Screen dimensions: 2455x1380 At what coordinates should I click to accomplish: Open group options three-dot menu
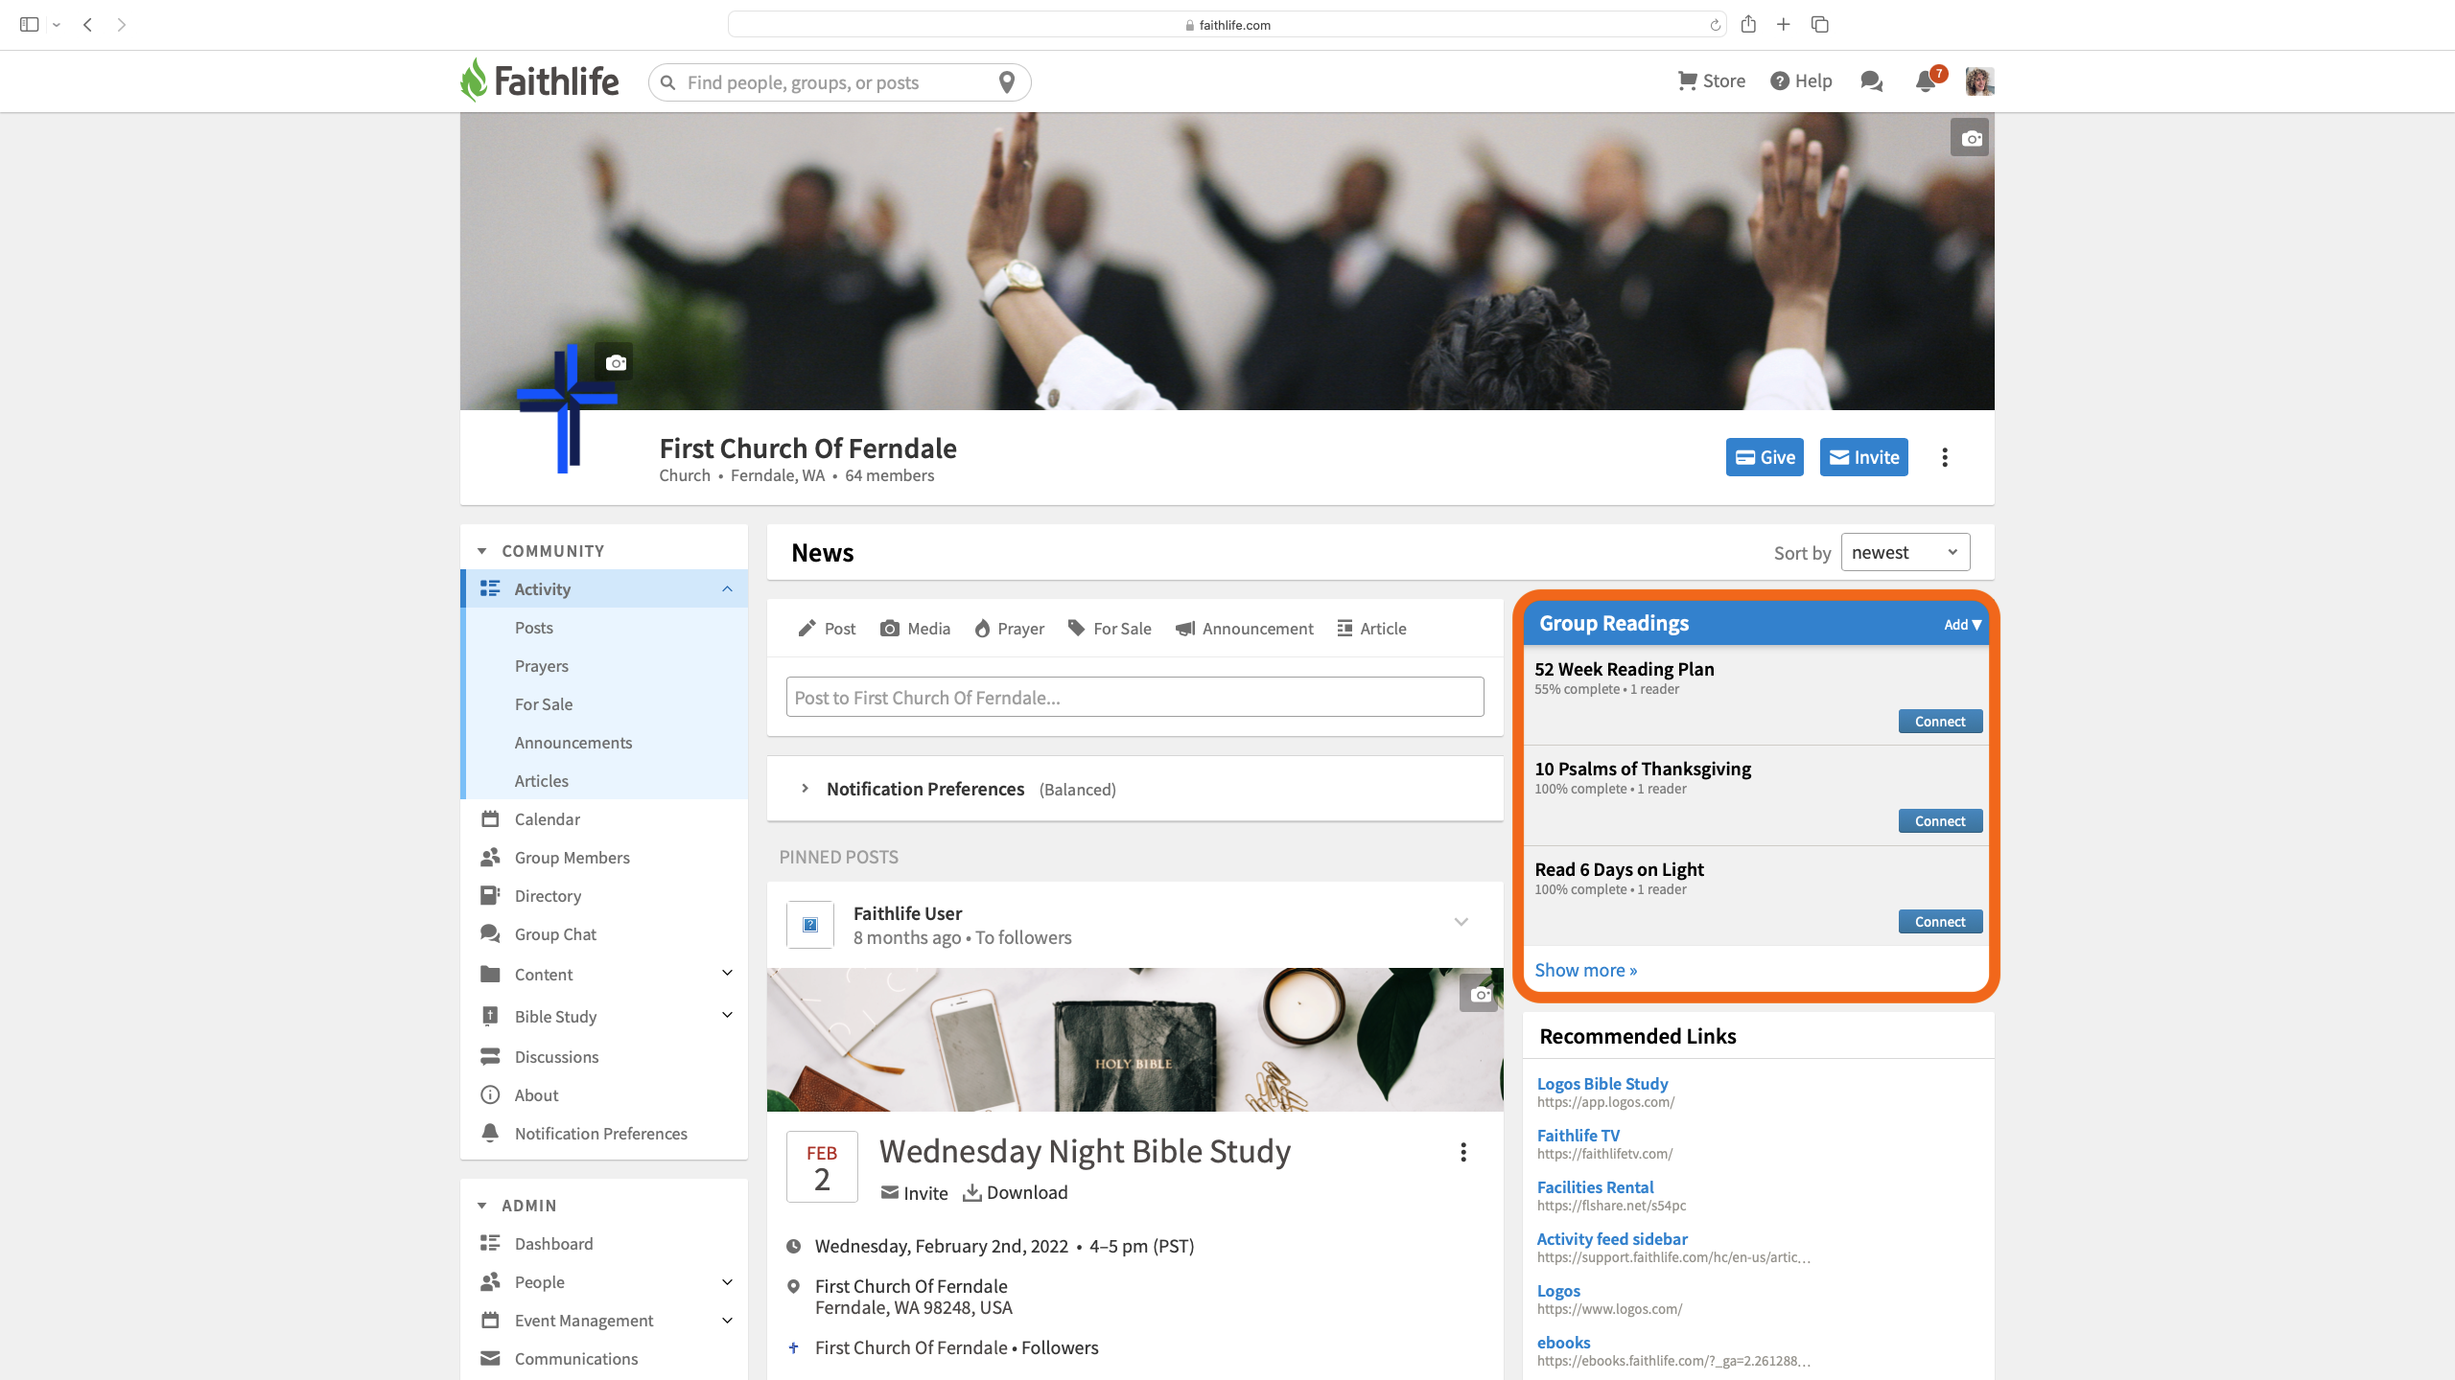(x=1945, y=457)
